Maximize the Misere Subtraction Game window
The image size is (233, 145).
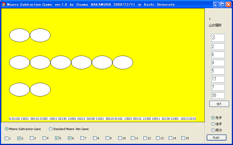(x=222, y=5)
